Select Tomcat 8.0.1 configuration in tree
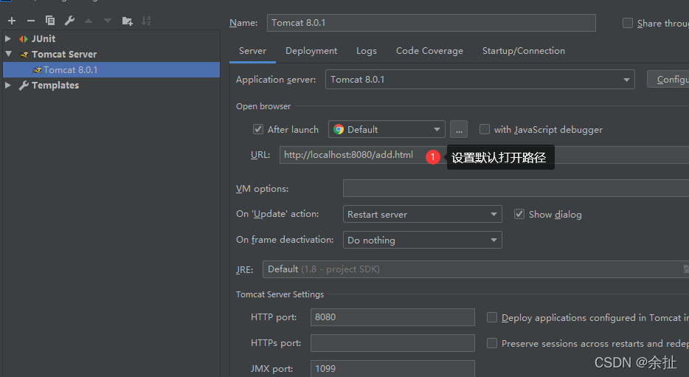This screenshot has width=689, height=377. [x=111, y=70]
